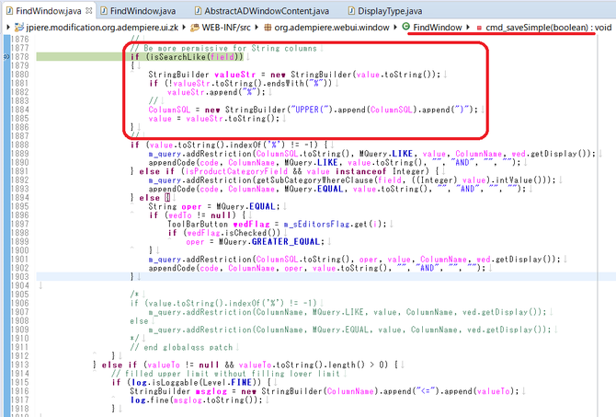Click the org.adempiere.webui.window package breadcrumb
Viewport: 616px width, 417px height.
pos(327,27)
